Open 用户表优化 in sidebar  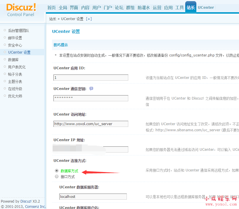click(17, 67)
